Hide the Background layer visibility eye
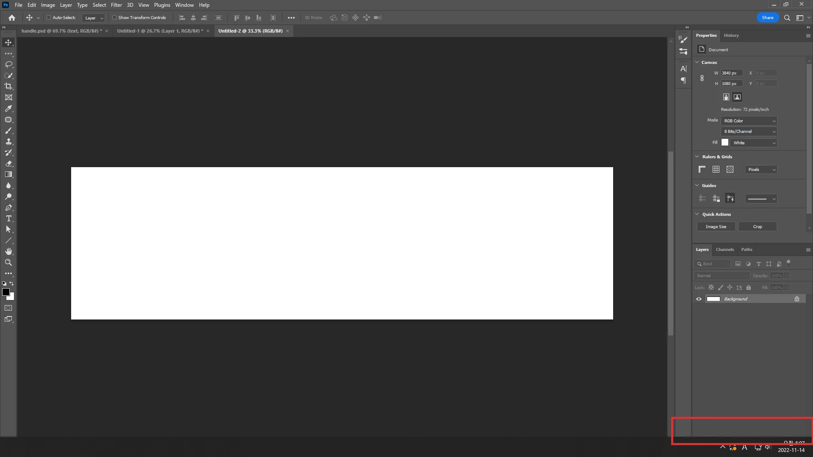The width and height of the screenshot is (813, 457). click(x=699, y=299)
